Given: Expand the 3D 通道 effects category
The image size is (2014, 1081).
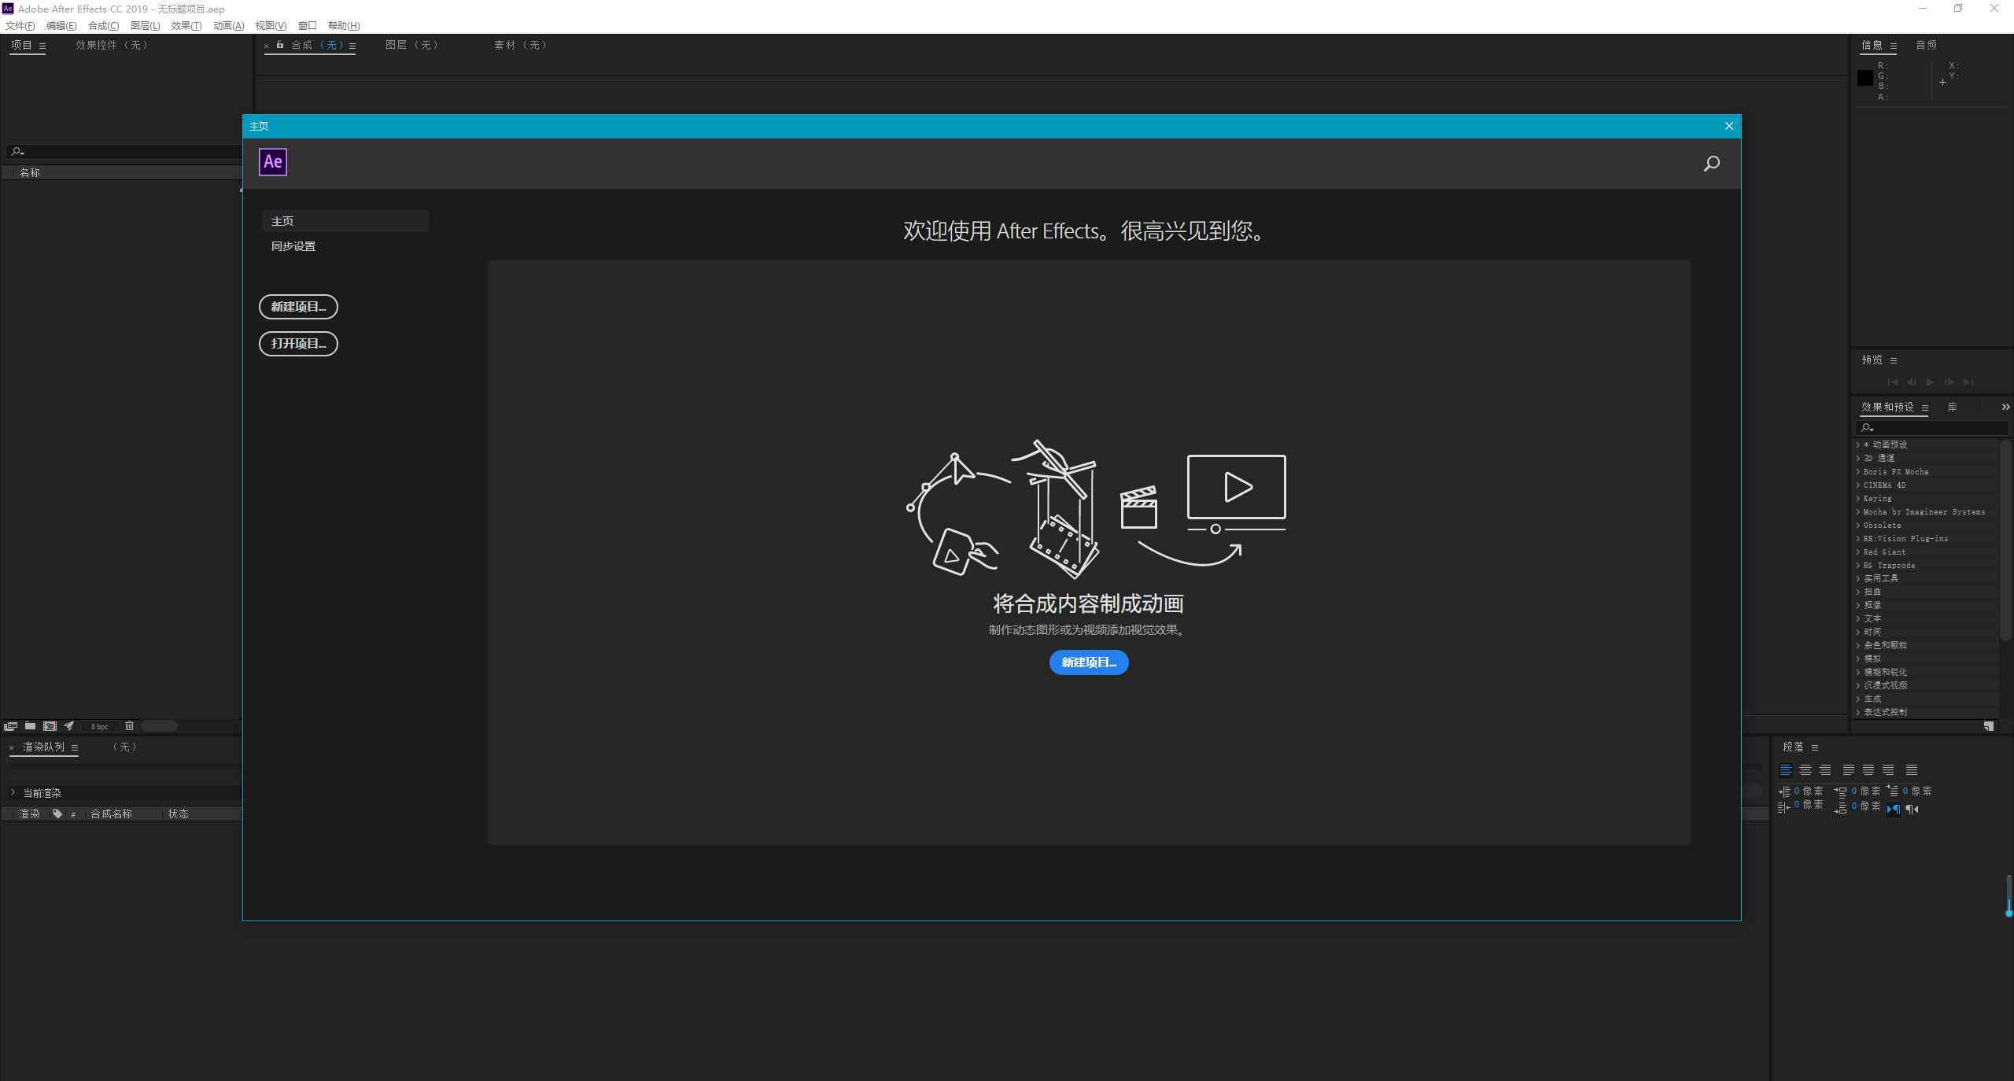Looking at the screenshot, I should pyautogui.click(x=1858, y=458).
